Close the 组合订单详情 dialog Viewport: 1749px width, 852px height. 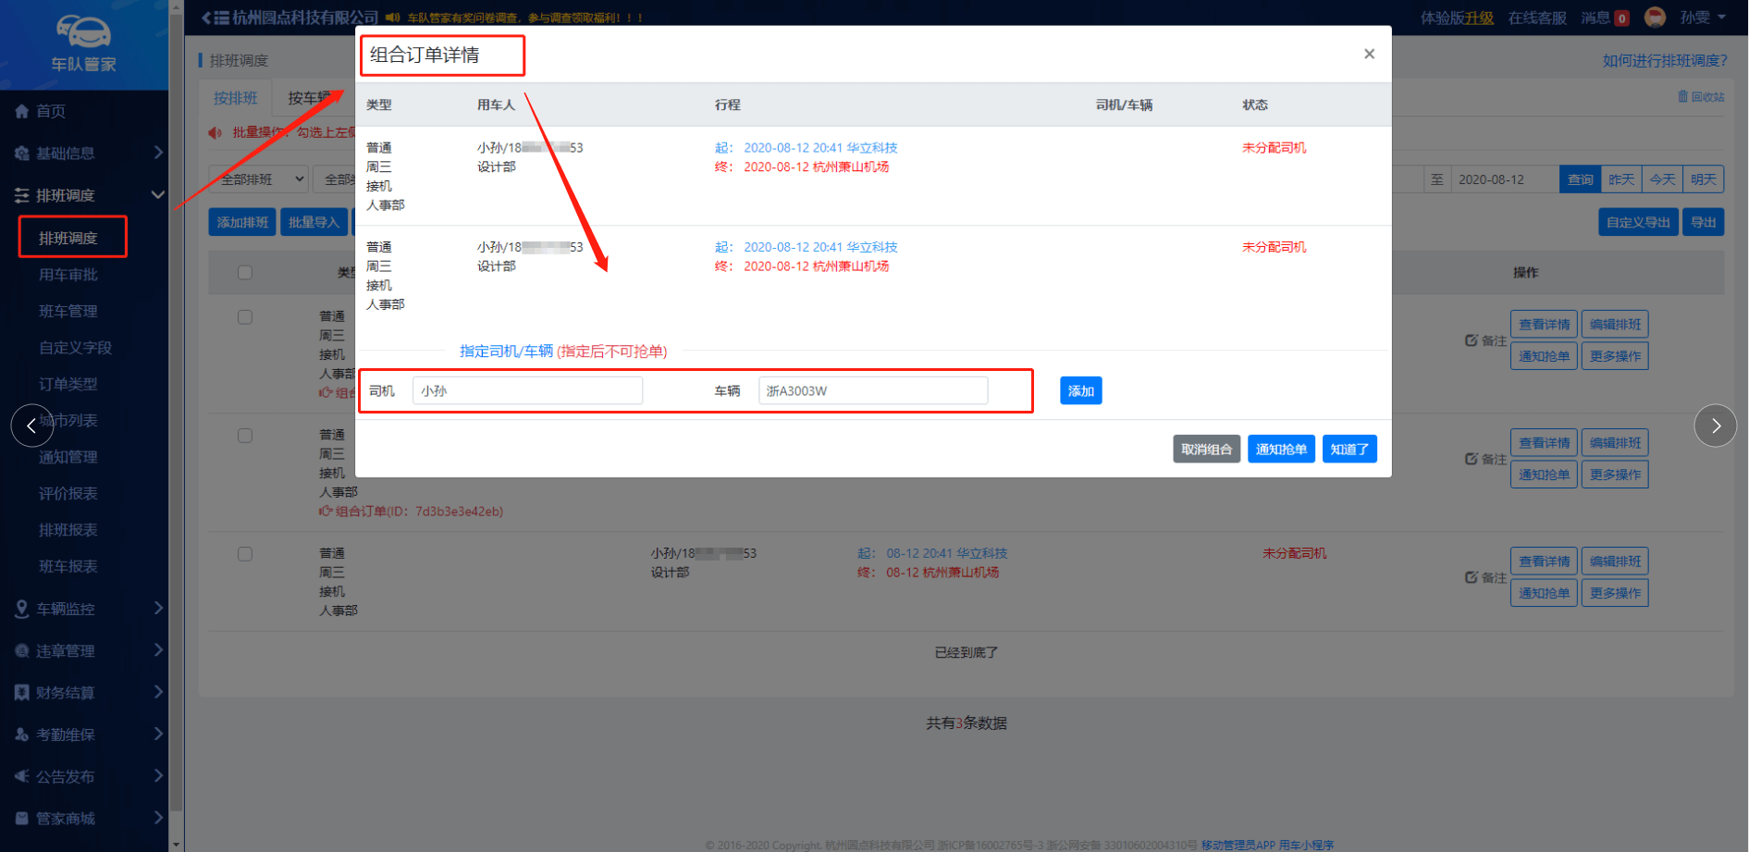click(x=1369, y=55)
